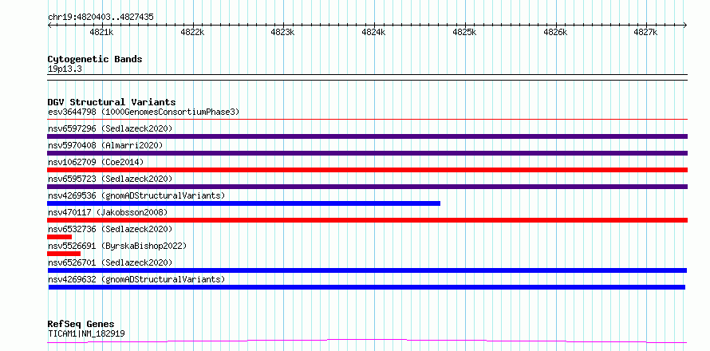Click the 4825k ruler tick
710x351 pixels.
465,32
